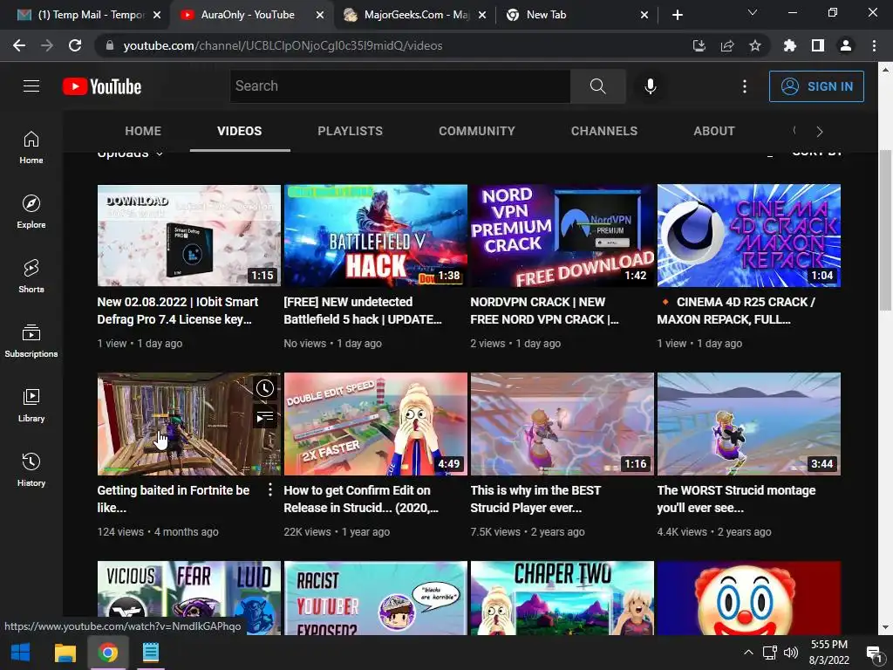Image resolution: width=893 pixels, height=670 pixels.
Task: Open Chrome extensions puzzle icon
Action: click(x=789, y=45)
